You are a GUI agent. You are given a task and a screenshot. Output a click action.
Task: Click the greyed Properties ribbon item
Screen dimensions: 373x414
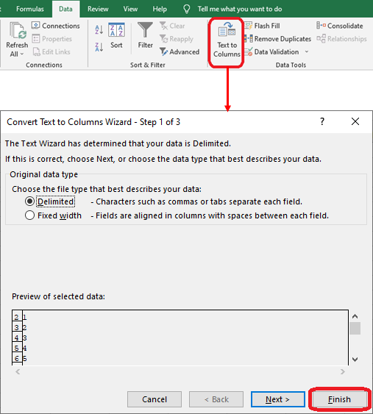point(51,39)
